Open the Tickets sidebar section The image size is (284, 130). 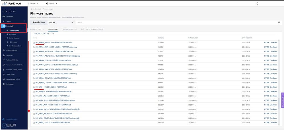click(x=9, y=21)
